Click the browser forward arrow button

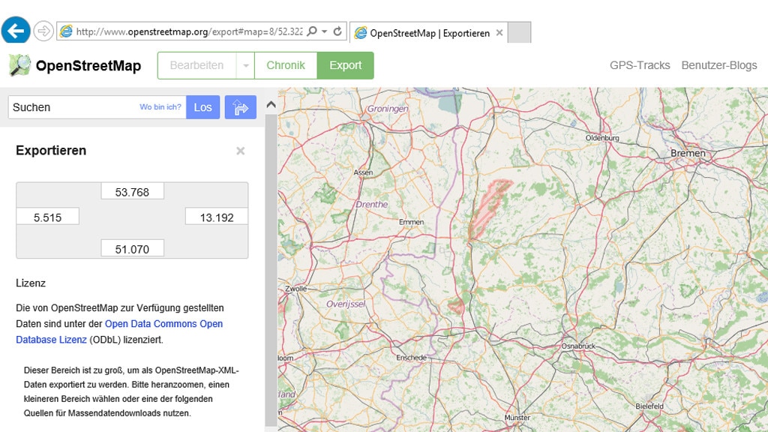pyautogui.click(x=43, y=31)
